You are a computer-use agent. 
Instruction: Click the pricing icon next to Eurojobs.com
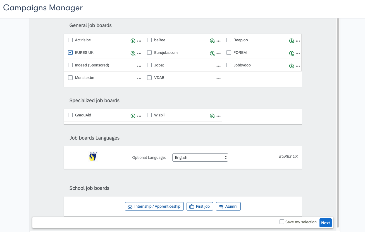[212, 53]
